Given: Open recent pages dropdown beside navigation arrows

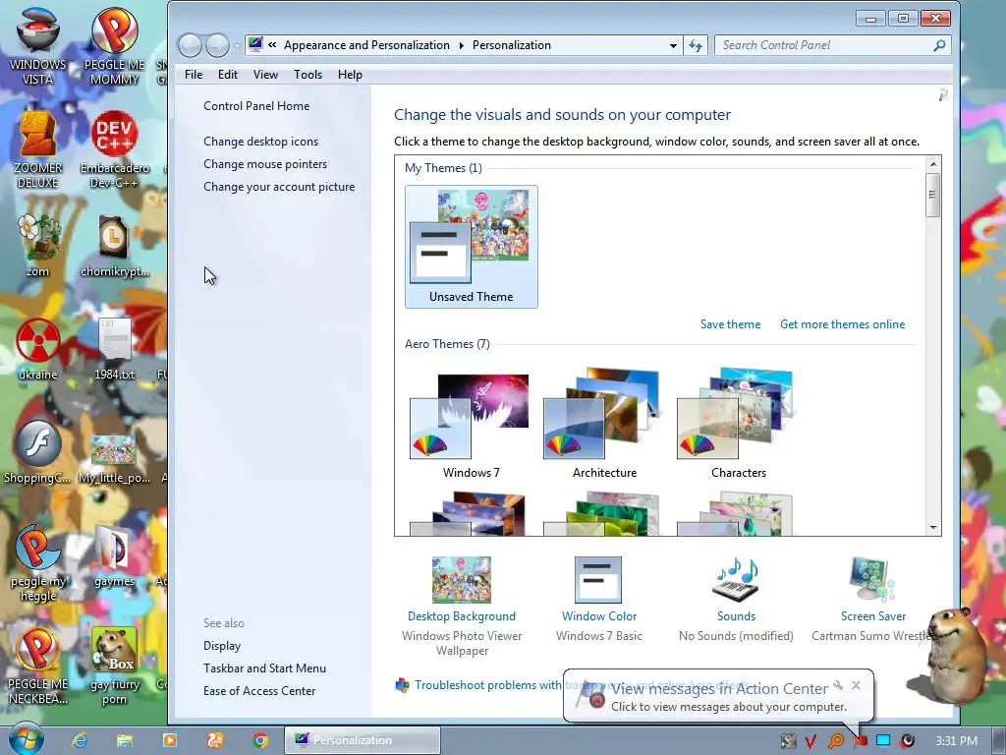Looking at the screenshot, I should click(x=237, y=45).
